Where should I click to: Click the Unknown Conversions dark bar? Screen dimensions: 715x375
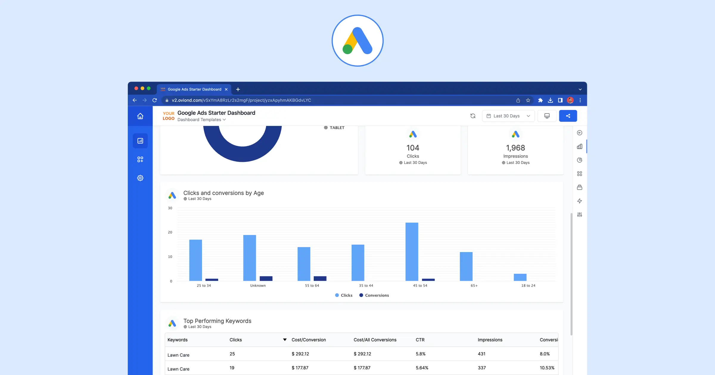(266, 279)
